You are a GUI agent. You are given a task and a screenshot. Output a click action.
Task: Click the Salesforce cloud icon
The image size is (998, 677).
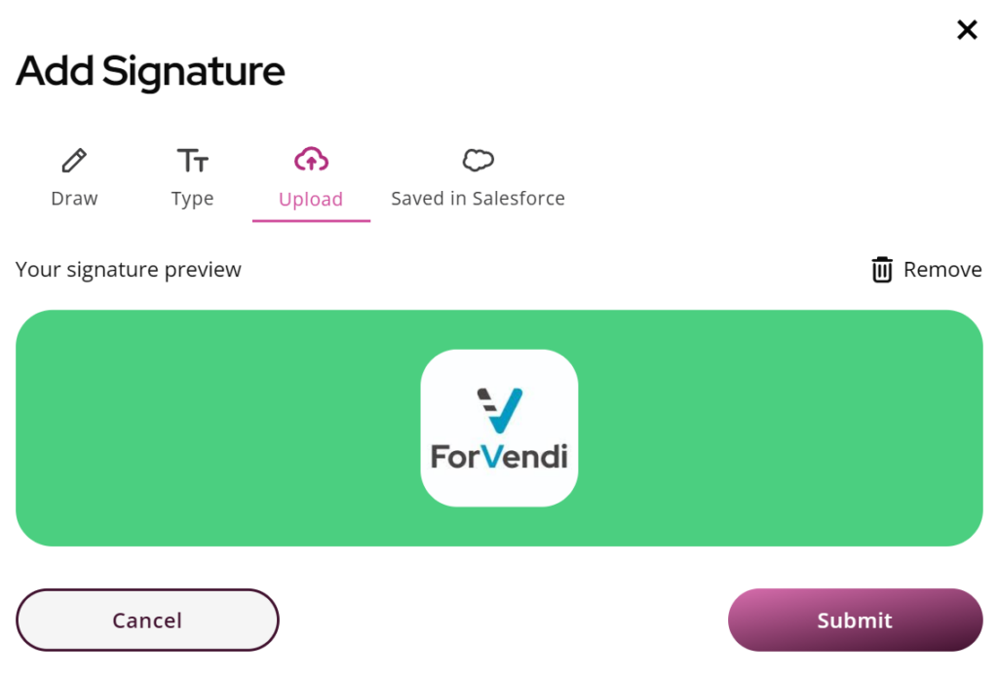pos(478,160)
